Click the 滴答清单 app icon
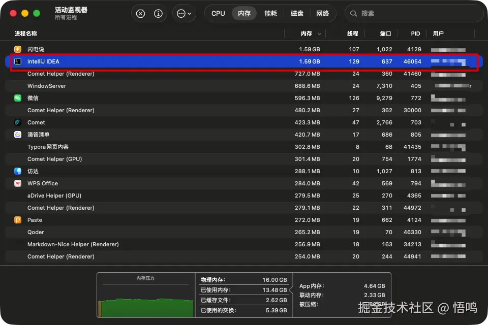This screenshot has width=488, height=325. [x=18, y=135]
